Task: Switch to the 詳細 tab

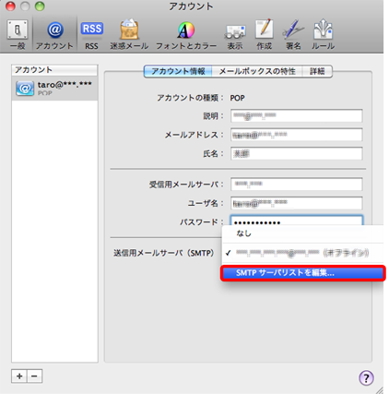Action: (317, 71)
